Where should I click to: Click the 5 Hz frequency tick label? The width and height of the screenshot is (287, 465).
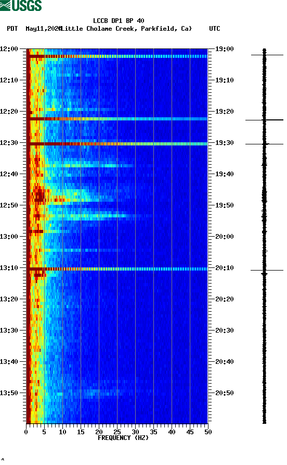coord(44,432)
